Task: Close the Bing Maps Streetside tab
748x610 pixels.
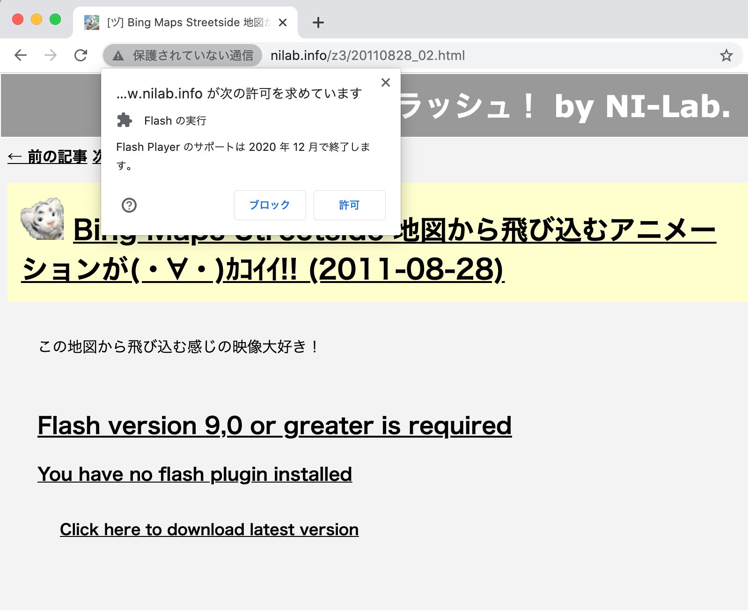Action: pyautogui.click(x=282, y=22)
